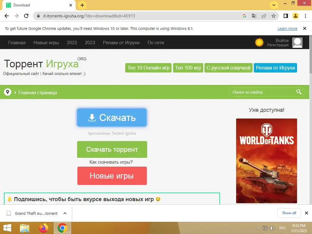Click the user avatar beside Войти
312x234 pixels.
coord(297,43)
